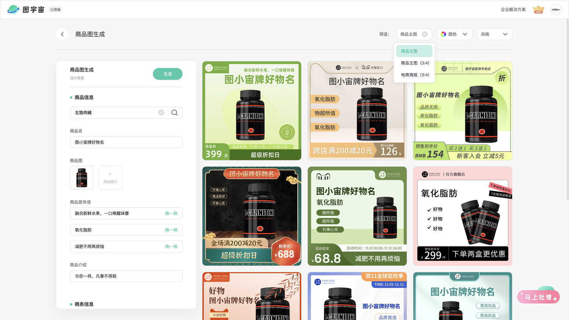Viewport: 569px width, 320px height.
Task: Open the light green RMB 154 template
Action: pyautogui.click(x=463, y=111)
